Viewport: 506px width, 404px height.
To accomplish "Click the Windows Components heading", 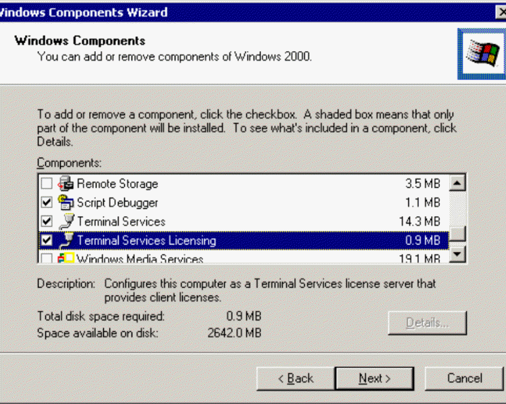I will (x=80, y=40).
